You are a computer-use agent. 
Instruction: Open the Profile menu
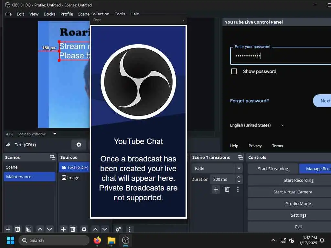pos(67,14)
